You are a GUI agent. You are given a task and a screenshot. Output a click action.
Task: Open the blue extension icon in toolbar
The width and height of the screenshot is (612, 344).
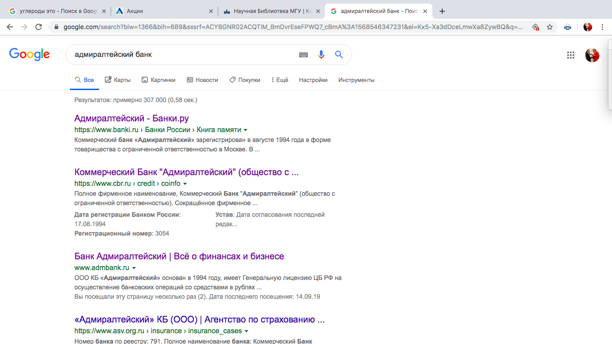[x=568, y=27]
